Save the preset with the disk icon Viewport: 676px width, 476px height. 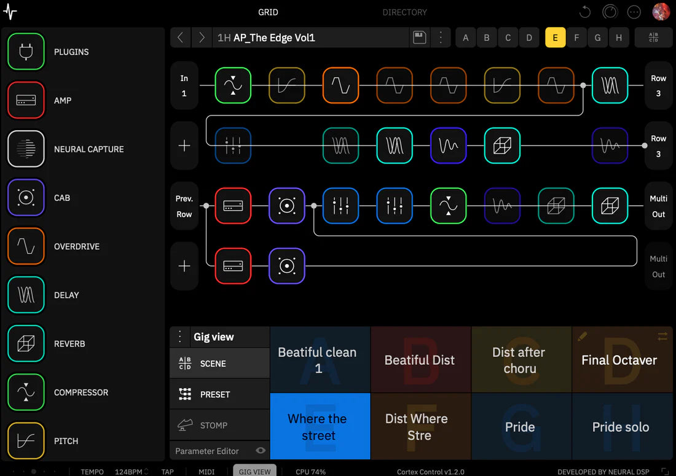(420, 37)
